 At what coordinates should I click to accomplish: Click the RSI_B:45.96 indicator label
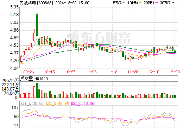[57, 103]
